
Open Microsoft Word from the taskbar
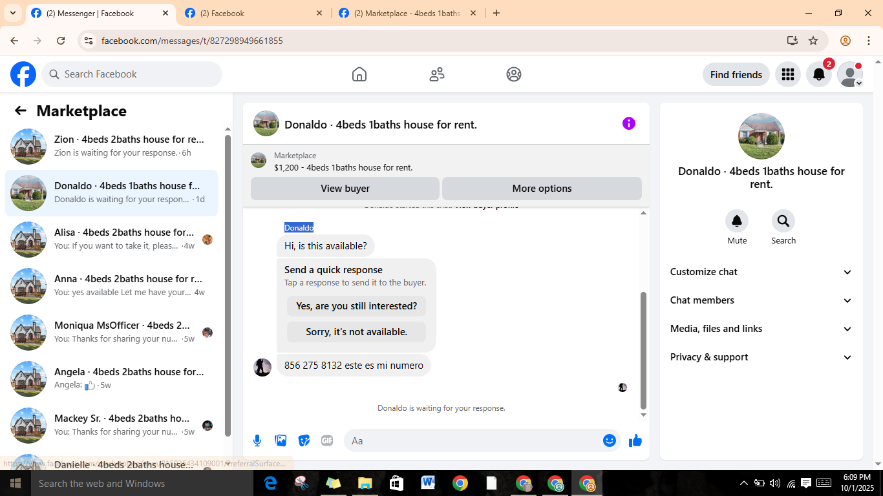(x=428, y=483)
